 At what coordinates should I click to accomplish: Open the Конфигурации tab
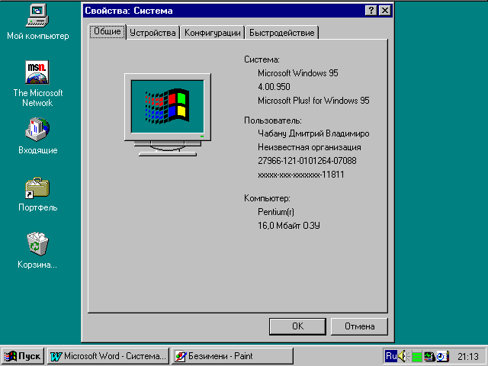click(213, 33)
